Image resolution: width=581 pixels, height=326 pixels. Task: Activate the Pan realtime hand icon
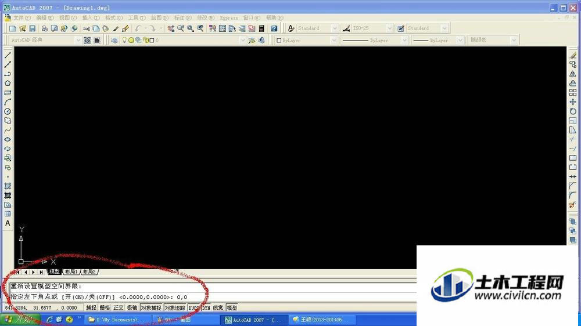pyautogui.click(x=171, y=28)
